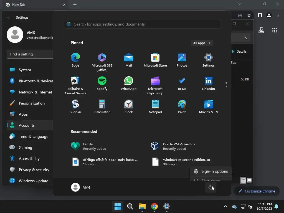284x213 pixels.
Task: Open Oracle VM VirtualBox recommended item
Action: point(173,146)
